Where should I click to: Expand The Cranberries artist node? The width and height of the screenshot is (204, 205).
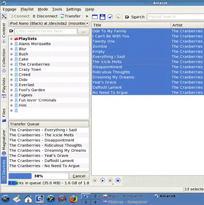[x=11, y=64]
